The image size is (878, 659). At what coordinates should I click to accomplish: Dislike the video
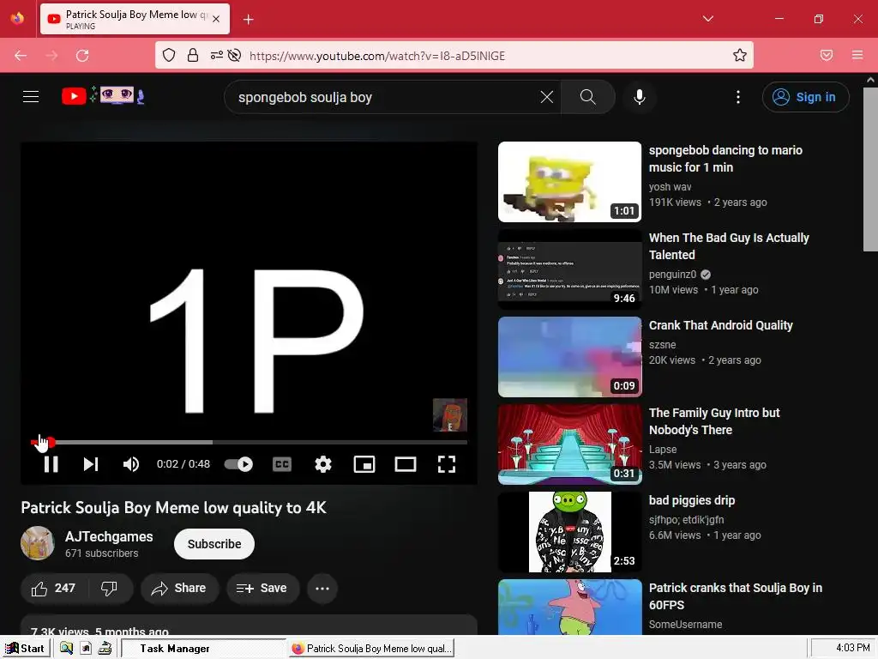pyautogui.click(x=109, y=589)
